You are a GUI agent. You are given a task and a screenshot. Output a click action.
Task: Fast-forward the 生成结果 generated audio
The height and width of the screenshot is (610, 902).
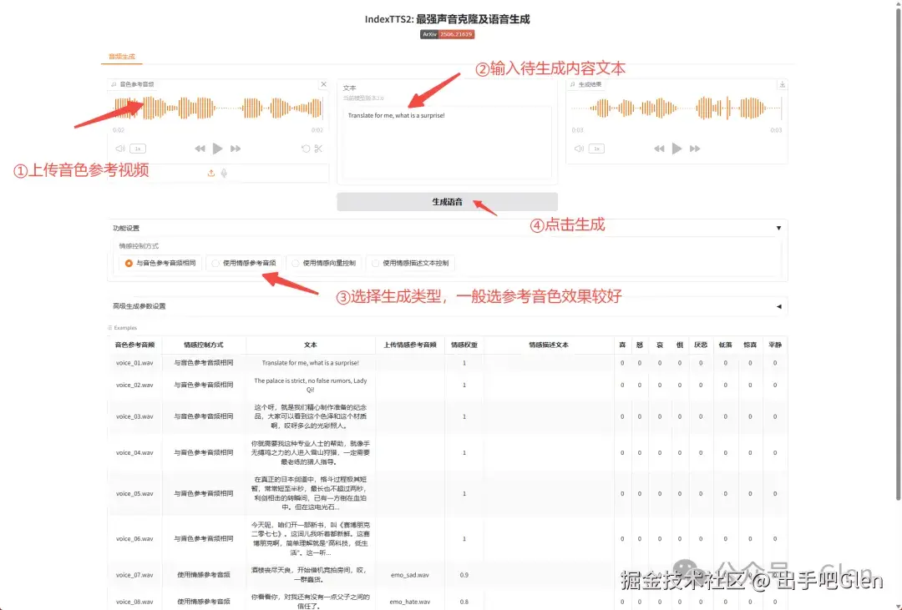click(x=695, y=149)
